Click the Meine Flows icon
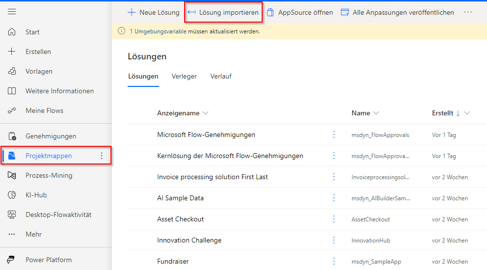Screen dimensions: 487x270 (12, 110)
